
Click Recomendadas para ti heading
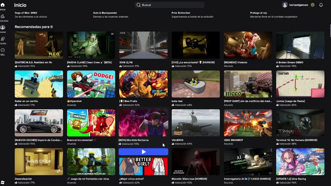coord(34,27)
